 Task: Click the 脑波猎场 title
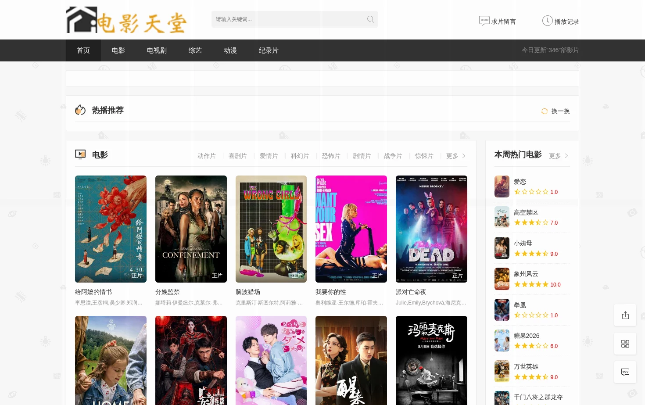(x=248, y=292)
